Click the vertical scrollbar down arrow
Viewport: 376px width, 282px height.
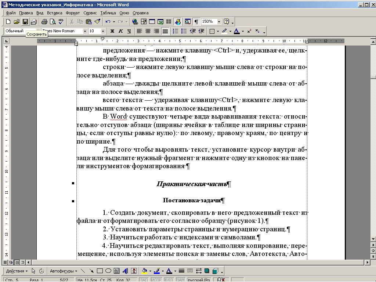pos(373,239)
